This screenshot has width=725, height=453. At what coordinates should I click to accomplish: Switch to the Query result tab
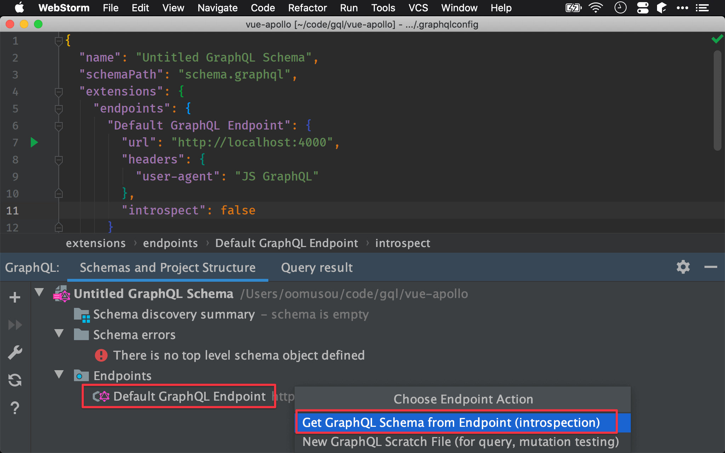click(317, 268)
